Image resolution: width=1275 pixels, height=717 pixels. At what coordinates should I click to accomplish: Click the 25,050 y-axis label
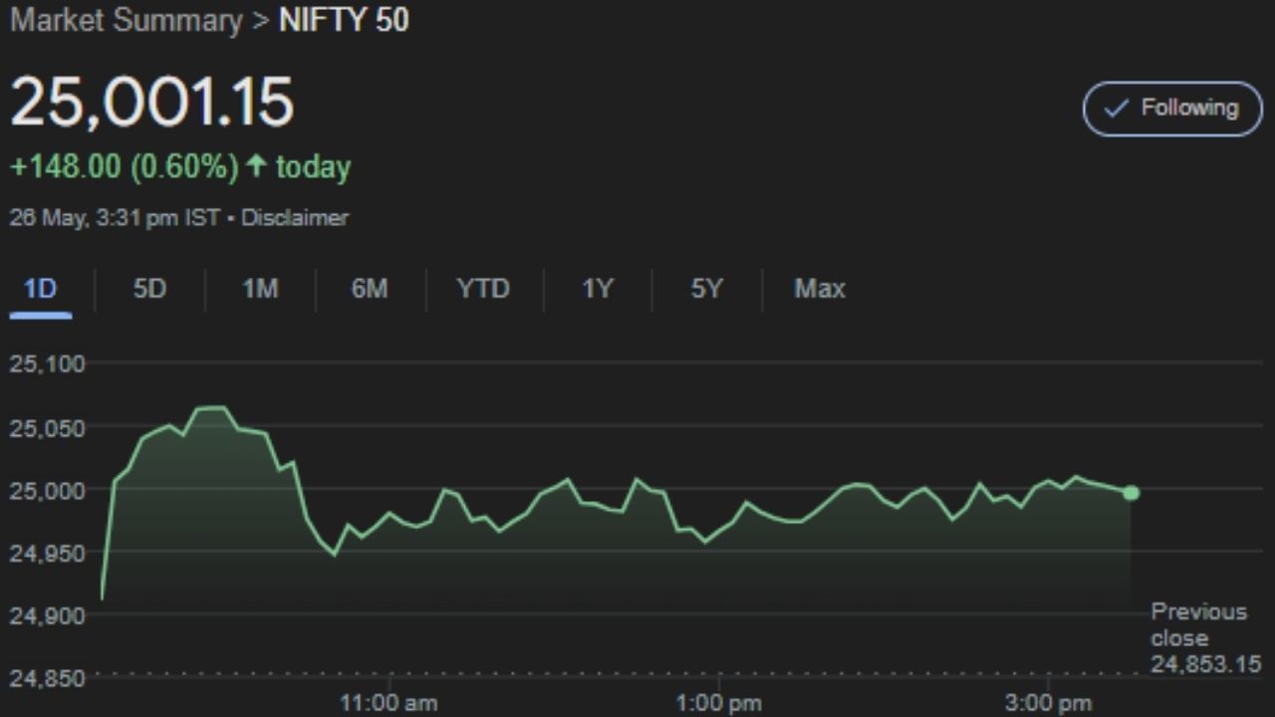47,427
